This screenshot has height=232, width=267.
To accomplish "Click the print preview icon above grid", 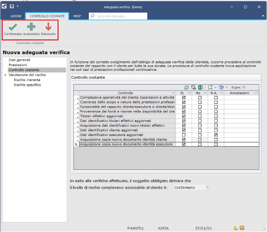I will [194, 87].
